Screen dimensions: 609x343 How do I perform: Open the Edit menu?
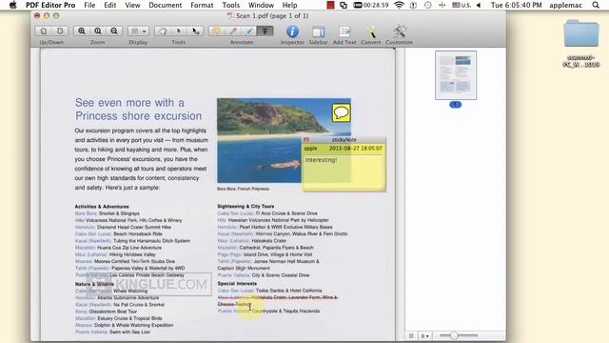point(110,5)
